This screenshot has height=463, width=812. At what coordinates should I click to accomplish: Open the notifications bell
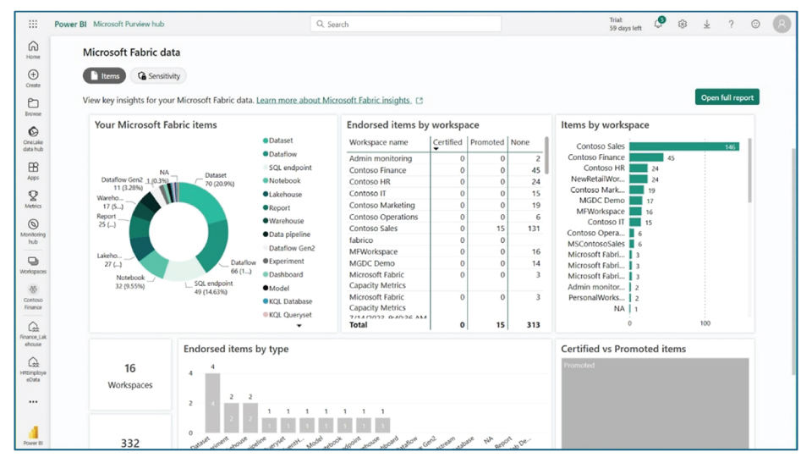point(658,25)
